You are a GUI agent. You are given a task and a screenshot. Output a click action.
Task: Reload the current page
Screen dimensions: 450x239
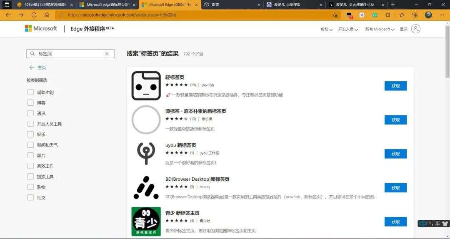pyautogui.click(x=34, y=15)
